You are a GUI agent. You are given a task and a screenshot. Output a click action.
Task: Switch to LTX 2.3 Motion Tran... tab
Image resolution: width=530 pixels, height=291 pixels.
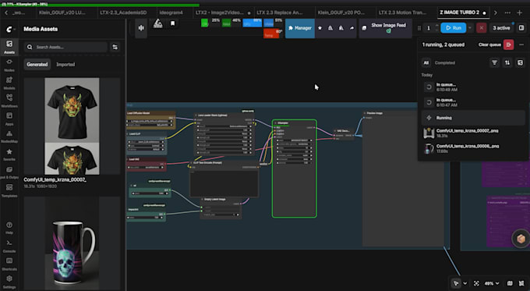click(x=402, y=12)
